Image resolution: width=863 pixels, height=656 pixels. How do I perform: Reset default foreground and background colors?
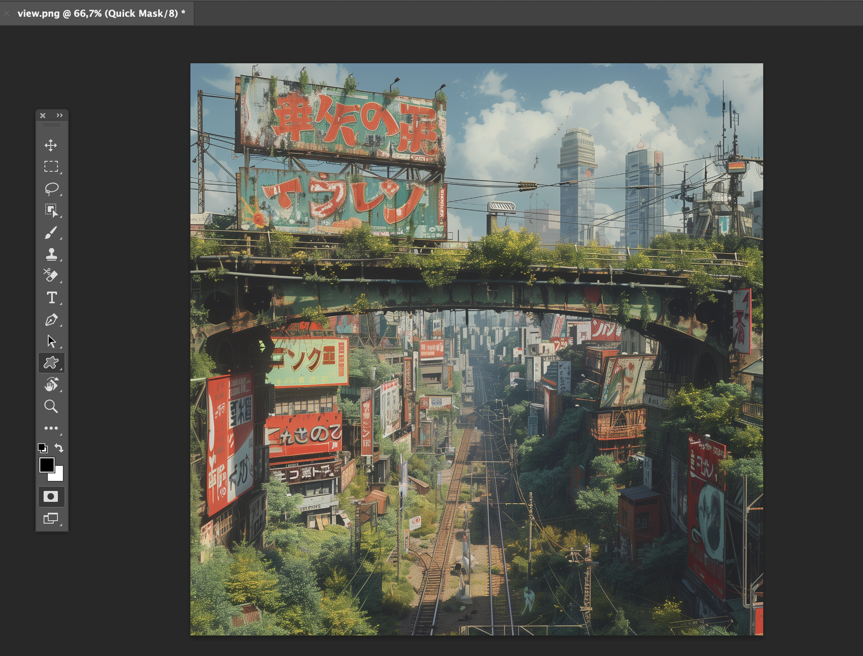click(x=42, y=448)
